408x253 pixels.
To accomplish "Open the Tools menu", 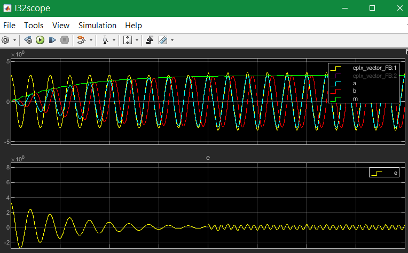I will tap(34, 25).
